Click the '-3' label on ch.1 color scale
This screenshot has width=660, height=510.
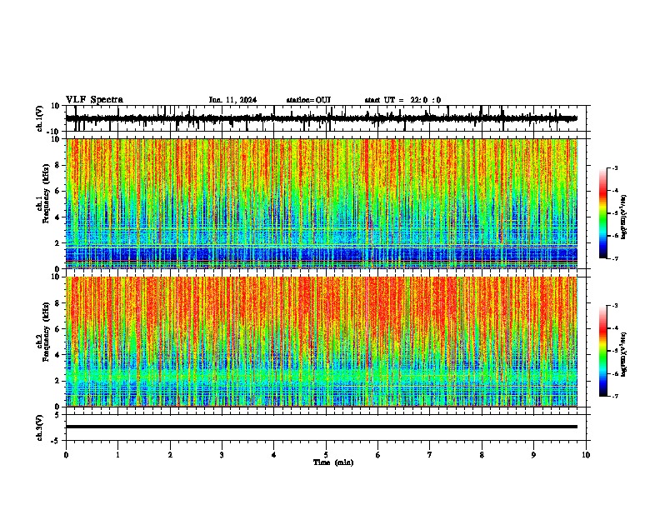(x=615, y=168)
